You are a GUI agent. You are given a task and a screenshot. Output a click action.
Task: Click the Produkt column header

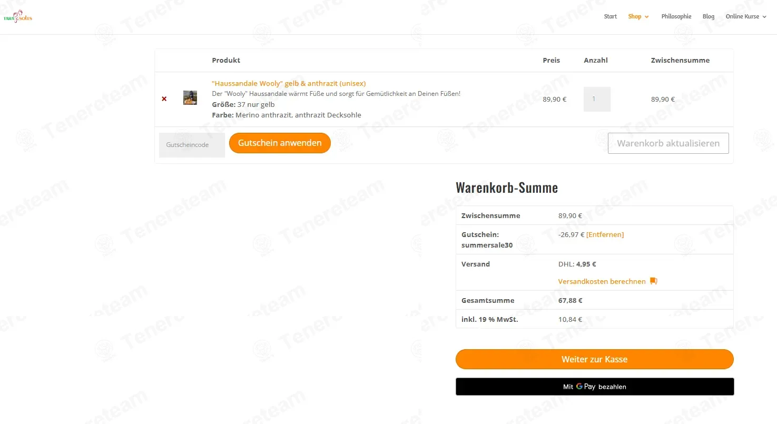click(226, 60)
